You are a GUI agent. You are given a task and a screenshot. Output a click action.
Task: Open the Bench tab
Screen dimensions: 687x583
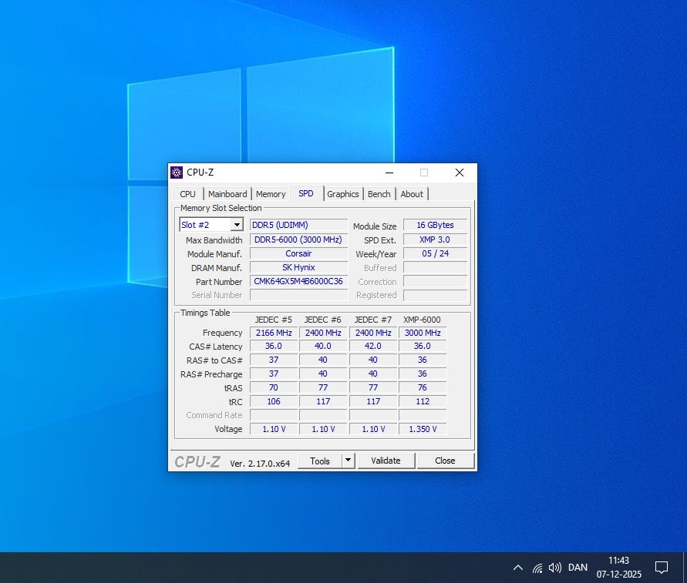379,194
